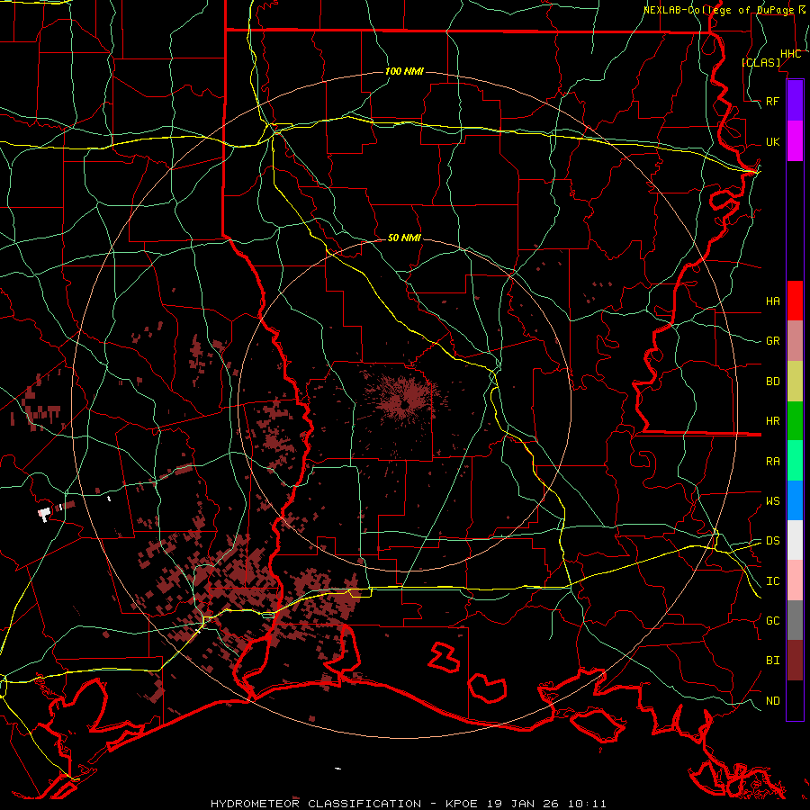Click the UK magenta legend swatch

[x=795, y=141]
